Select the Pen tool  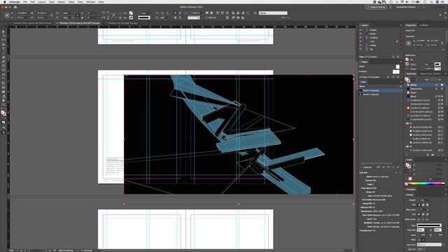coord(3,57)
